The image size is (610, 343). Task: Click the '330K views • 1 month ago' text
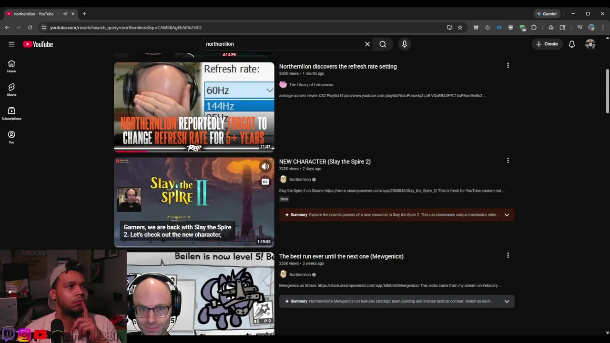[302, 74]
